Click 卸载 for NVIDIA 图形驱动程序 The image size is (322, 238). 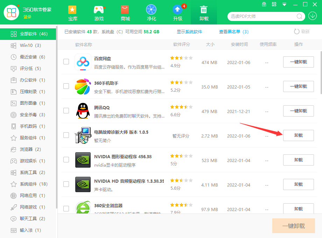[x=299, y=160]
